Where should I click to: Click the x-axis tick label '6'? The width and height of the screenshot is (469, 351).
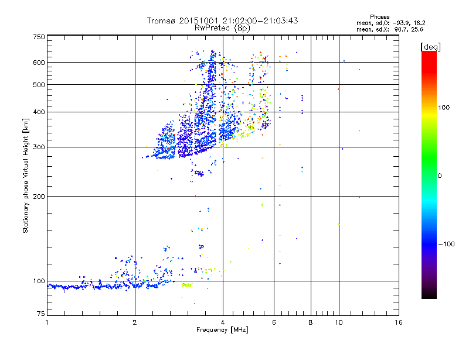click(274, 322)
